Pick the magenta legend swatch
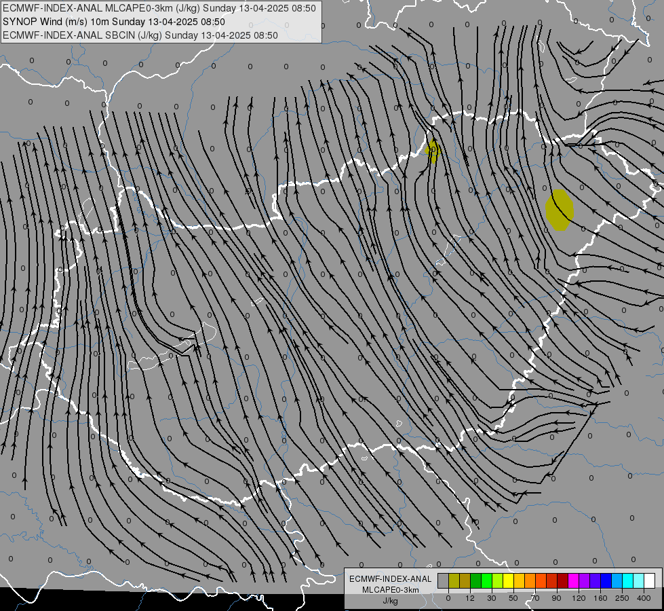664x611 pixels. [573, 581]
